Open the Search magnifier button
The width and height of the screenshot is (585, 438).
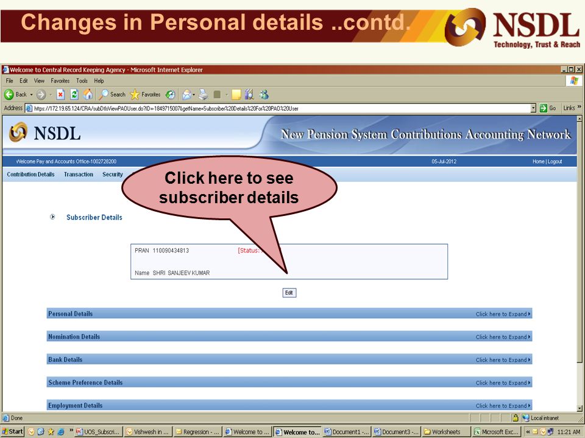(x=112, y=95)
